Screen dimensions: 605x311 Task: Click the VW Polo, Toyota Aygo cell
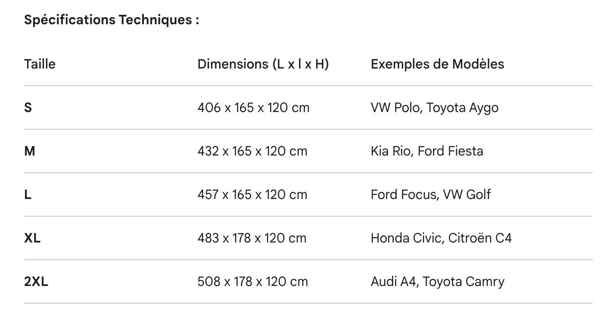[x=435, y=108]
